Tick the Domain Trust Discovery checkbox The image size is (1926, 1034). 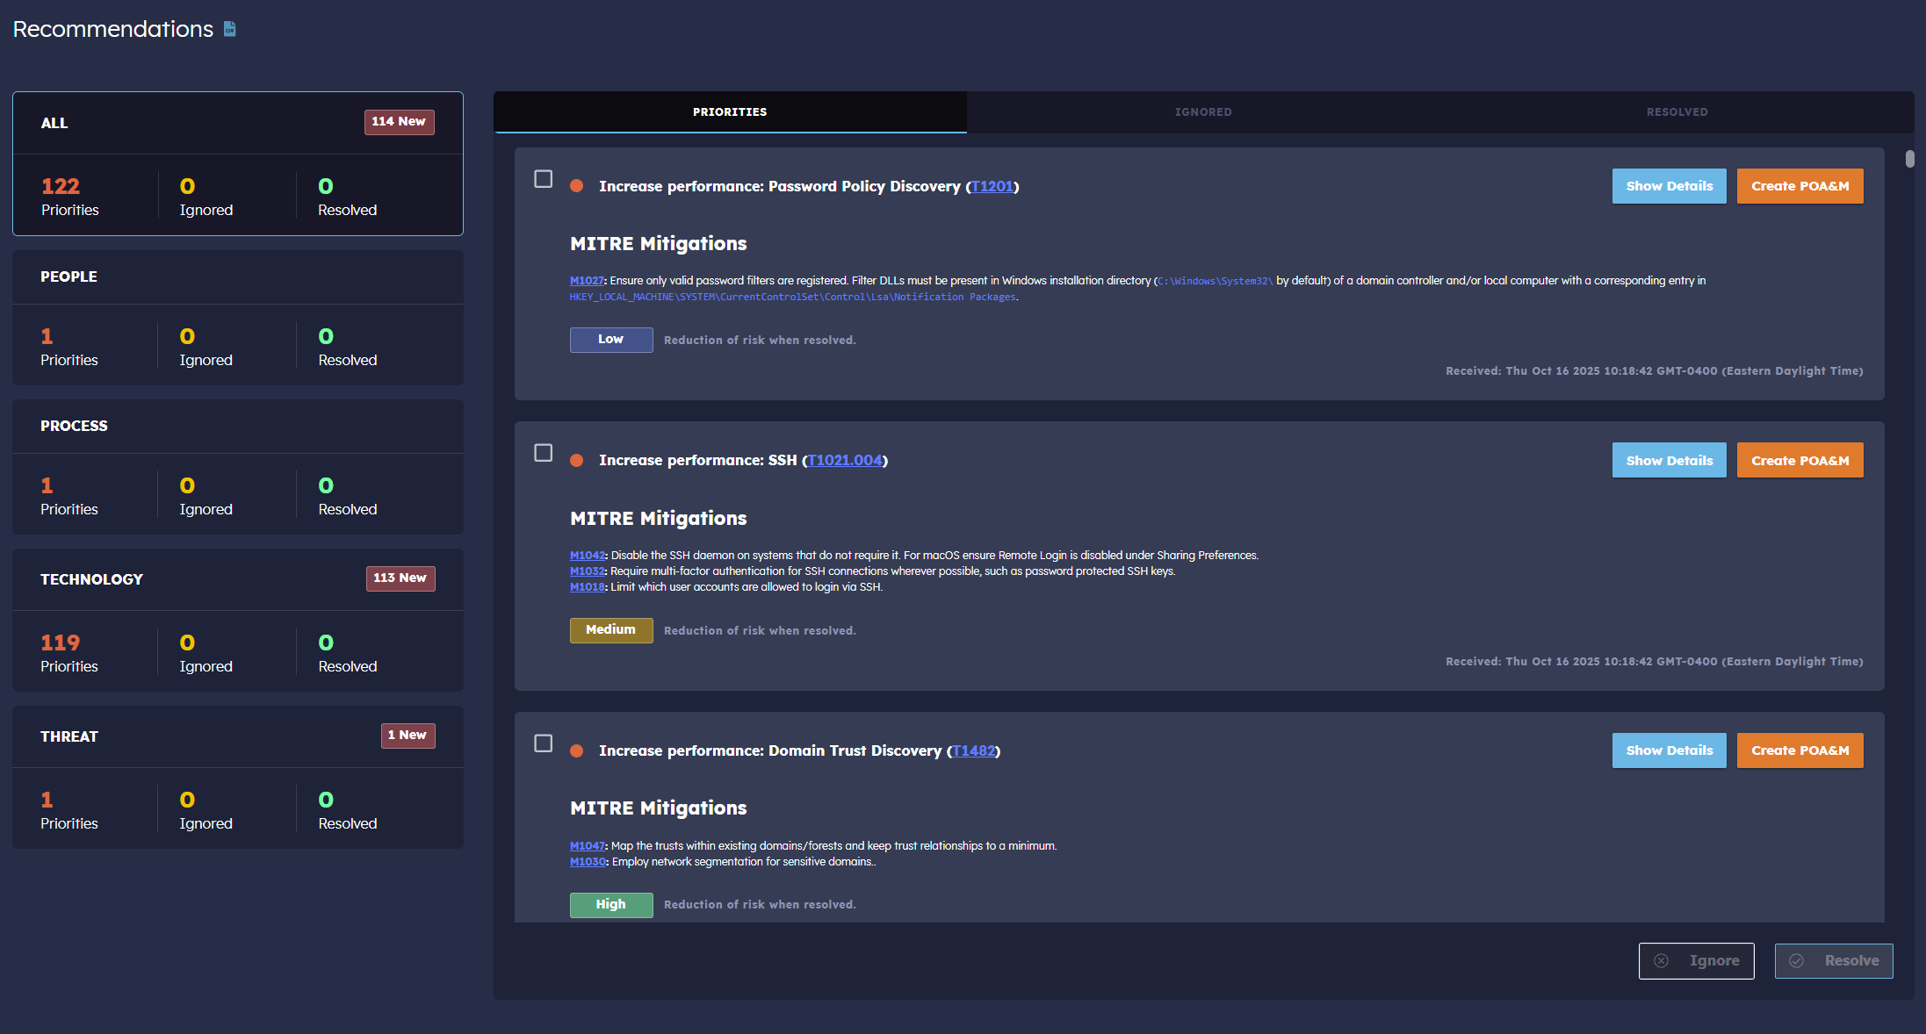544,743
